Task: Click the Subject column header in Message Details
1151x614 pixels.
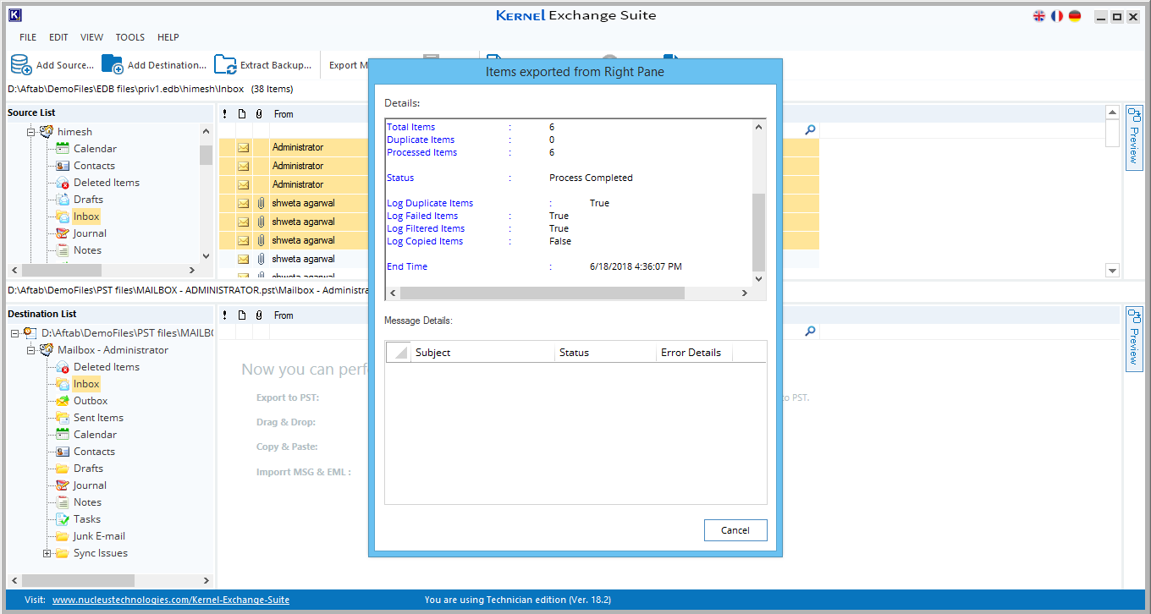Action: tap(482, 353)
